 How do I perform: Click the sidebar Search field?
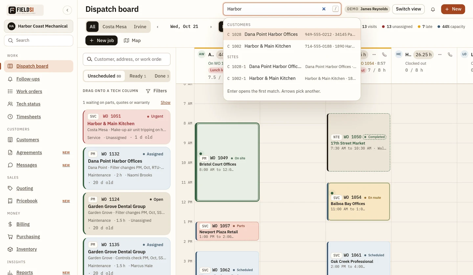click(x=38, y=40)
